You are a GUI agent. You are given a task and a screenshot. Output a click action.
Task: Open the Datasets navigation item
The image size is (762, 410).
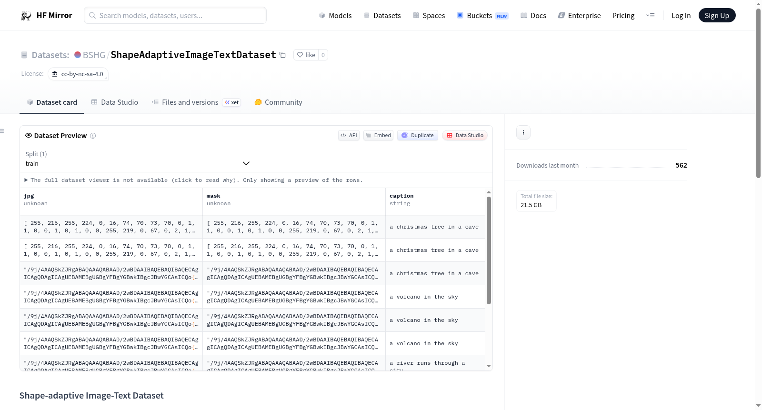pyautogui.click(x=382, y=16)
